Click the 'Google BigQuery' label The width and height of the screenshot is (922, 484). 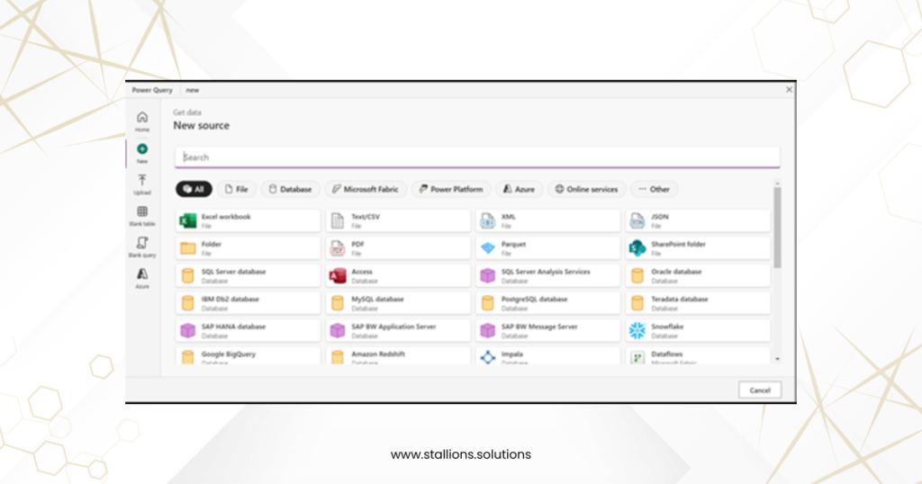click(x=229, y=354)
